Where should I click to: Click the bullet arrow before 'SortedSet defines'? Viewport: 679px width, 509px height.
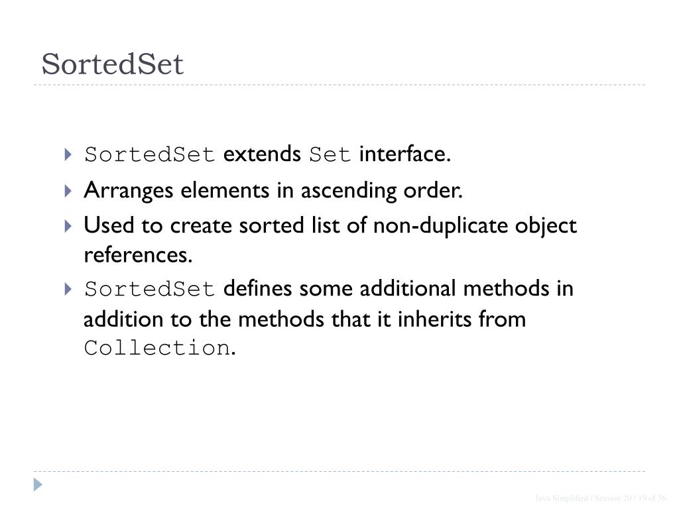(68, 289)
